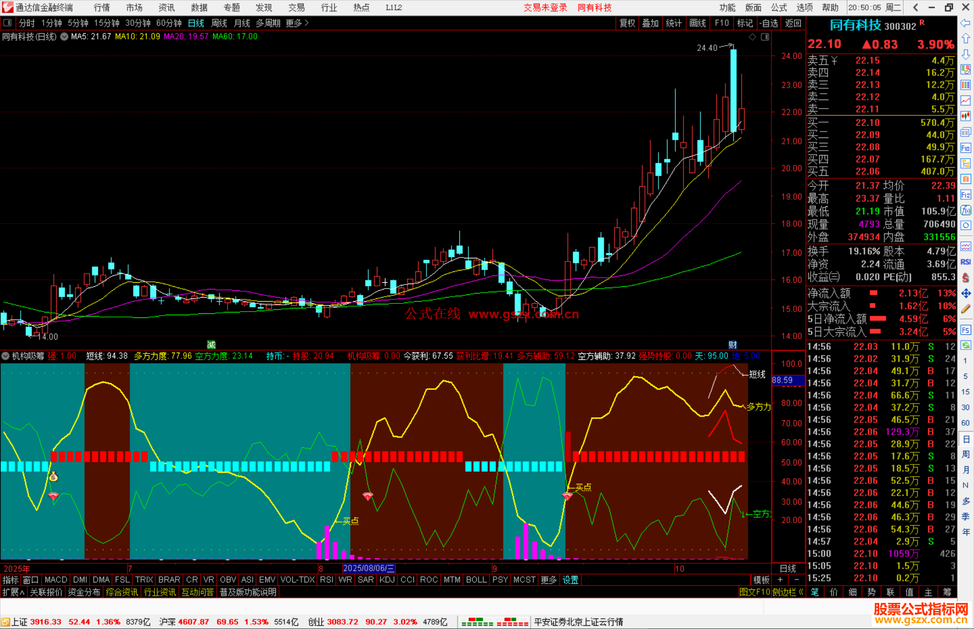Viewport: 974px width, 629px height.
Task: Click the plus zoom button beside 模板
Action: (x=780, y=580)
